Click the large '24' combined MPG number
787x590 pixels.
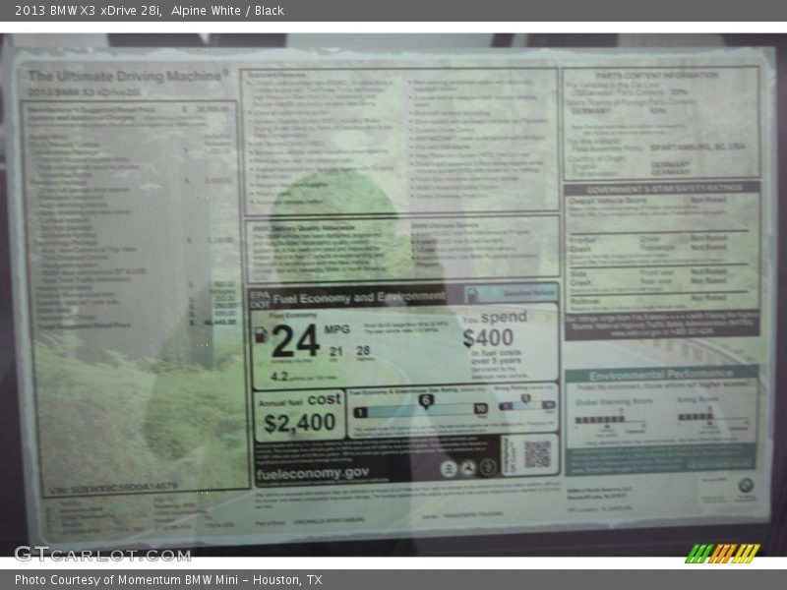(x=296, y=340)
